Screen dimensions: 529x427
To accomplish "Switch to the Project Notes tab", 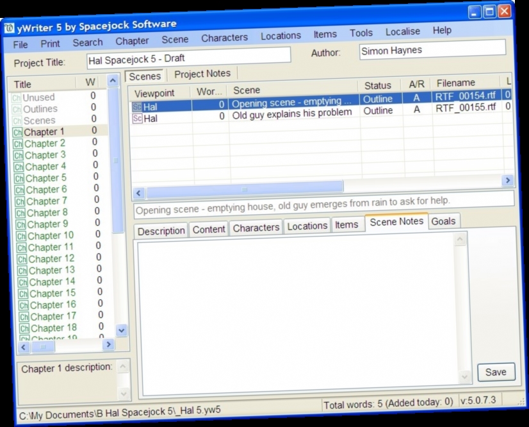I will point(202,74).
